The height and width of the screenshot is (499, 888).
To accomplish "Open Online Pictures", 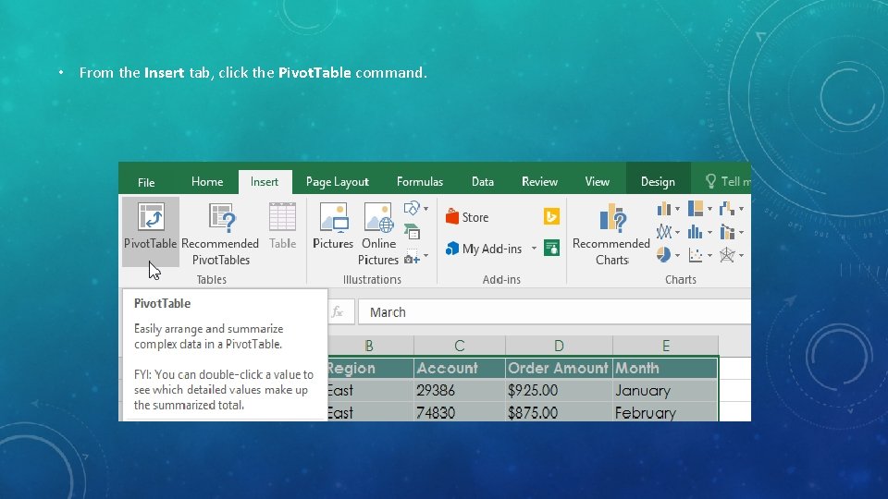I will 378,234.
